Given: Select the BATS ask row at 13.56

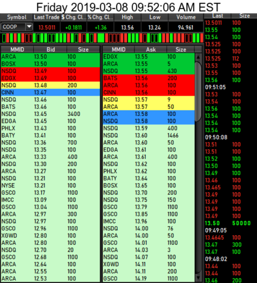Looking at the screenshot, I should click(149, 78).
